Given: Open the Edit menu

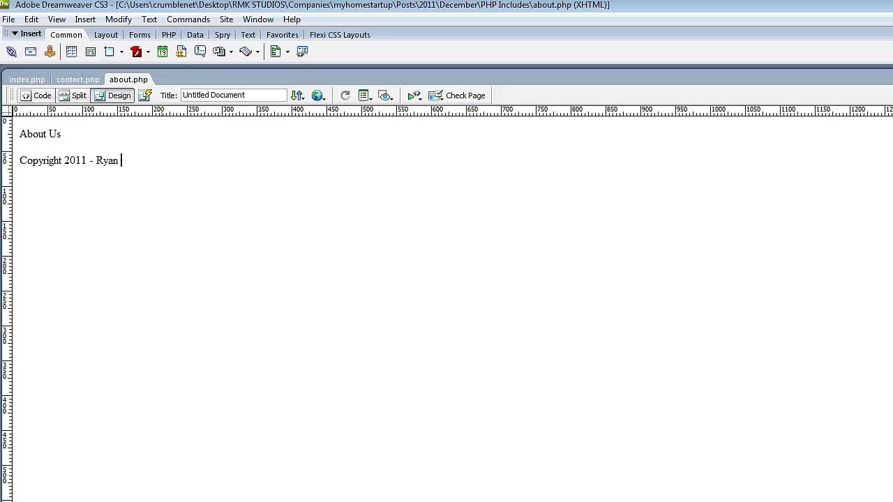Looking at the screenshot, I should 31,20.
